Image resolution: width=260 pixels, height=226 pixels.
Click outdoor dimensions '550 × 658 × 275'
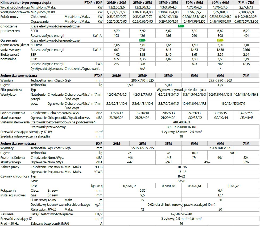tap(142, 148)
